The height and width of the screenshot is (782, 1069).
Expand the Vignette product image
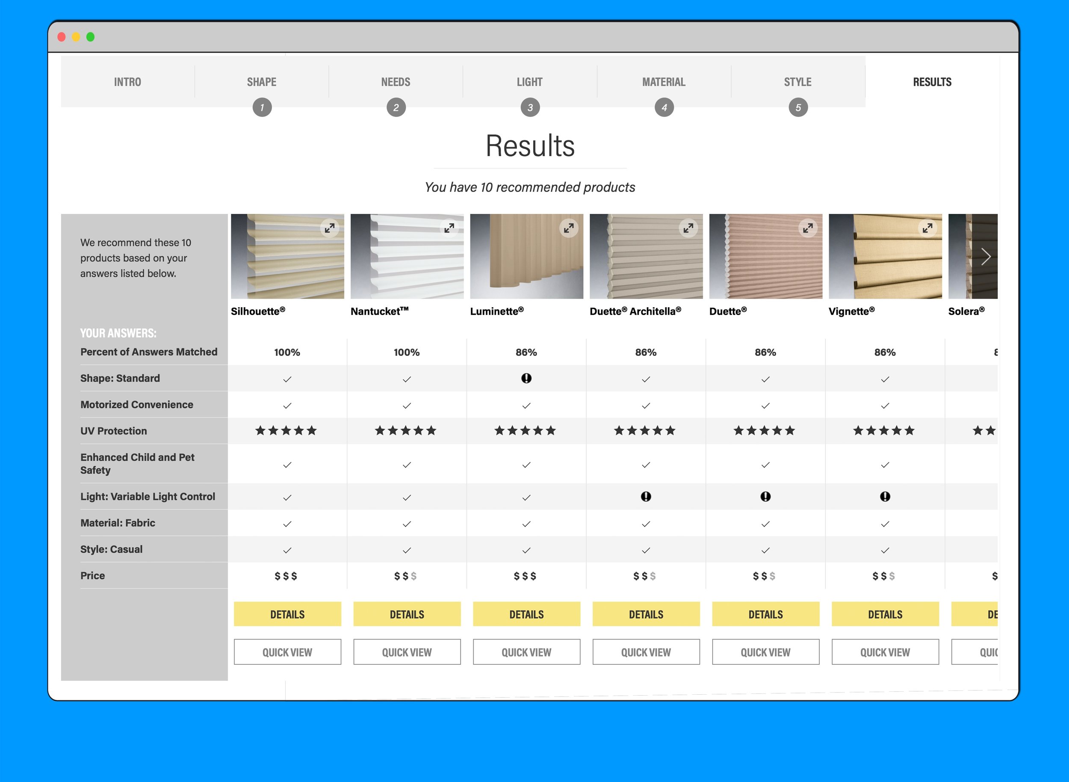click(927, 228)
